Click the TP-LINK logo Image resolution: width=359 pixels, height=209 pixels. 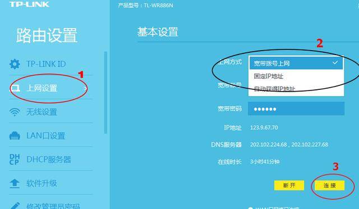(x=29, y=4)
